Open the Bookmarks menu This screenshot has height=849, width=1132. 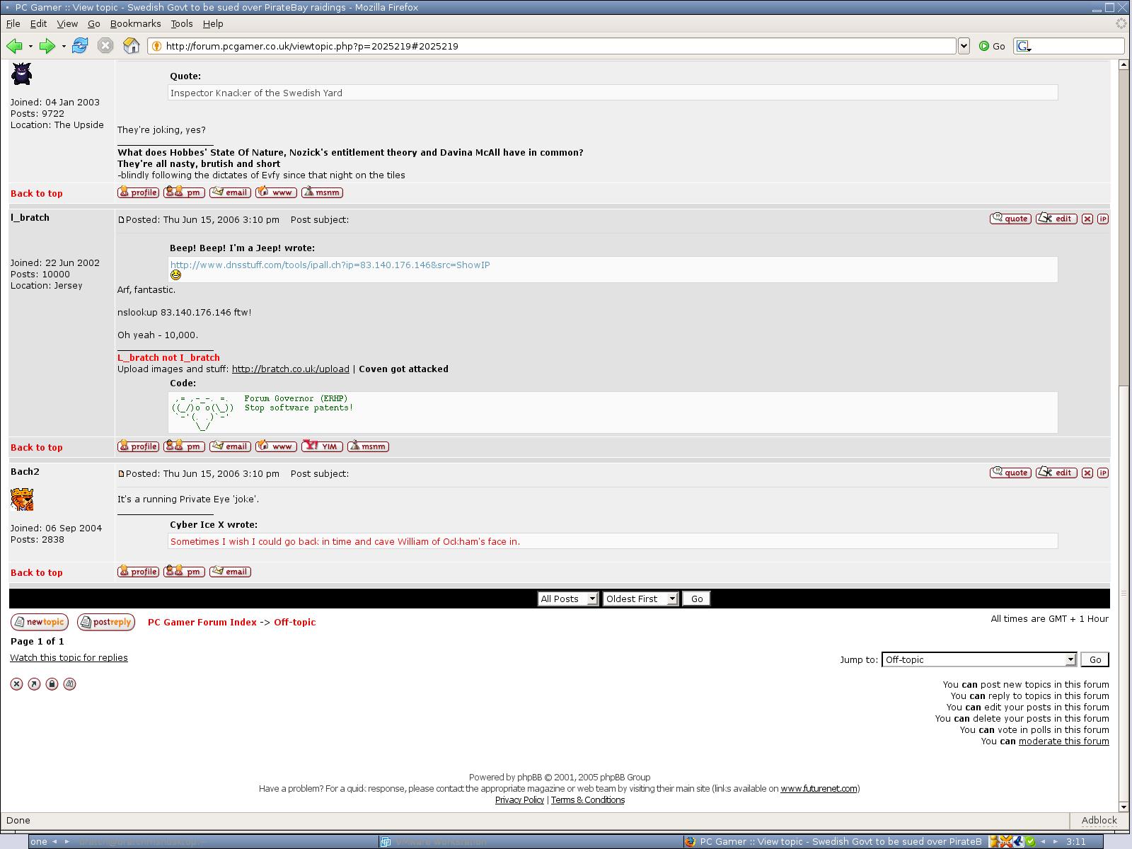(x=135, y=23)
